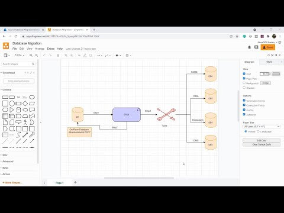284x213 pixels.
Task: Select the callout speech bubble shape
Action: (x=18, y=122)
